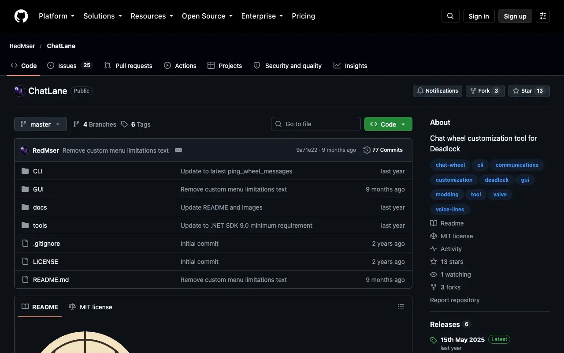Viewport: 564px width, 353px height.
Task: Switch to the Insights tab
Action: click(350, 65)
